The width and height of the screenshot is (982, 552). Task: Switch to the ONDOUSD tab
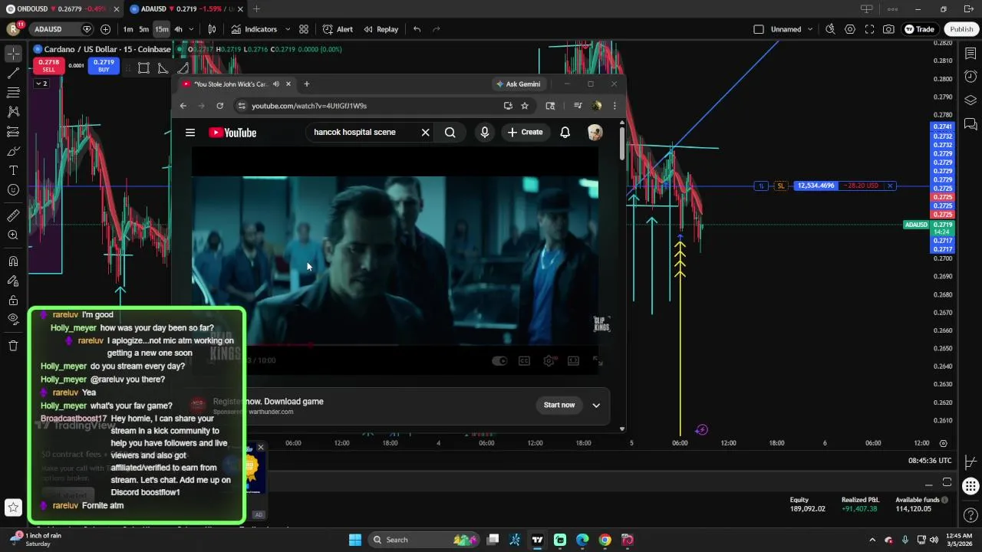[58, 9]
